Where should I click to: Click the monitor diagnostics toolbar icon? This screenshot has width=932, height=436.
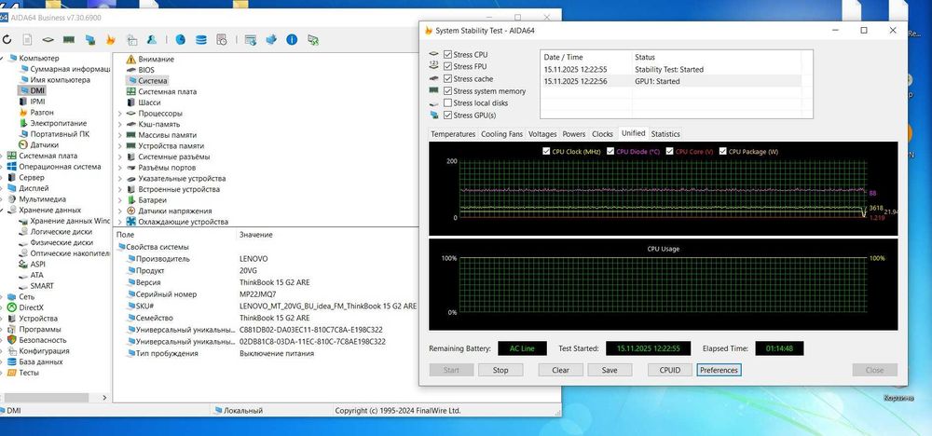coord(89,40)
